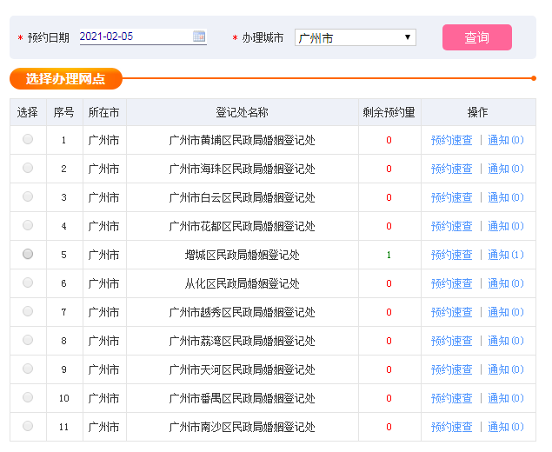The height and width of the screenshot is (452, 552).
Task: Click 预约速查 for 海珠区 registry
Action: pos(451,169)
